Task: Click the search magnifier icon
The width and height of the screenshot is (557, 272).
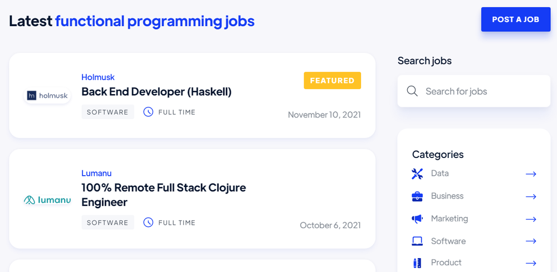Action: coord(412,91)
